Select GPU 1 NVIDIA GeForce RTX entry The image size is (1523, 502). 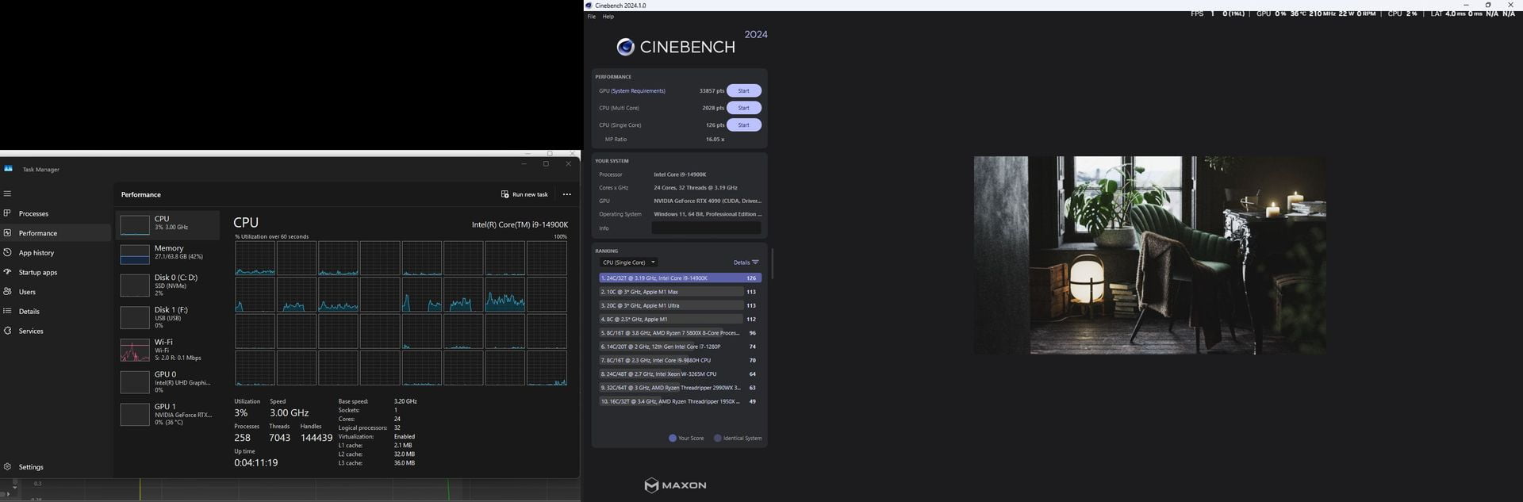(x=168, y=414)
